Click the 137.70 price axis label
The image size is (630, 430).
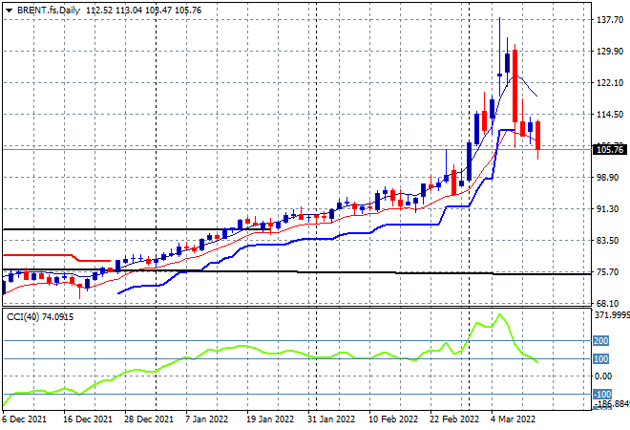(608, 20)
